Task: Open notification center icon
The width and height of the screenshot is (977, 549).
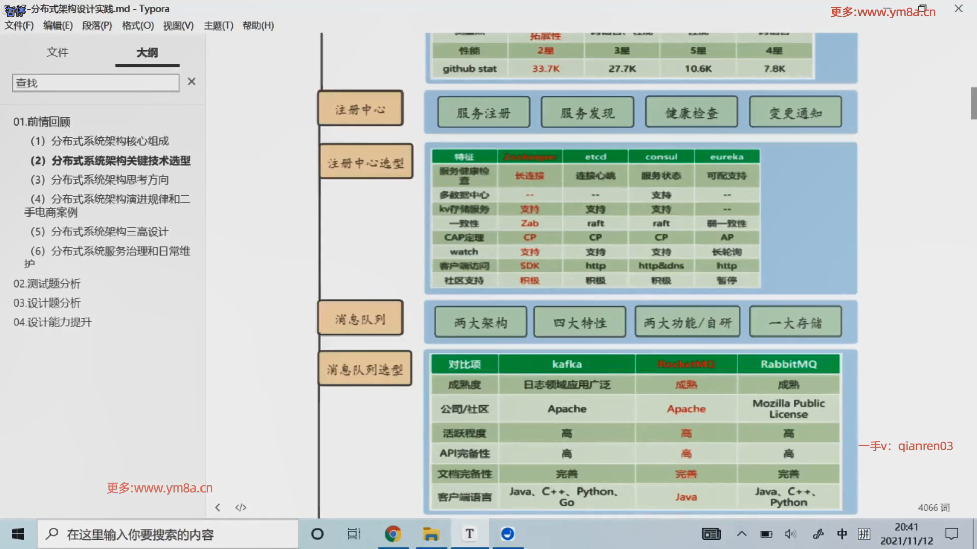Action: tap(951, 534)
